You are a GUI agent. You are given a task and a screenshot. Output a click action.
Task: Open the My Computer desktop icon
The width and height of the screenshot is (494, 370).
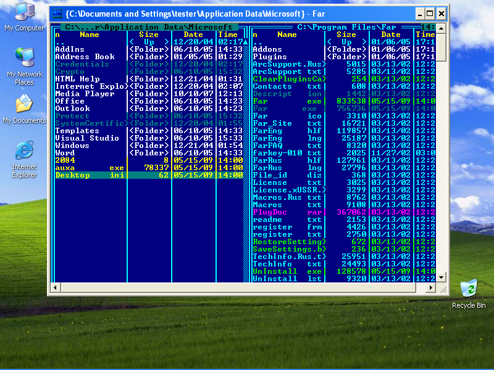coord(24,17)
